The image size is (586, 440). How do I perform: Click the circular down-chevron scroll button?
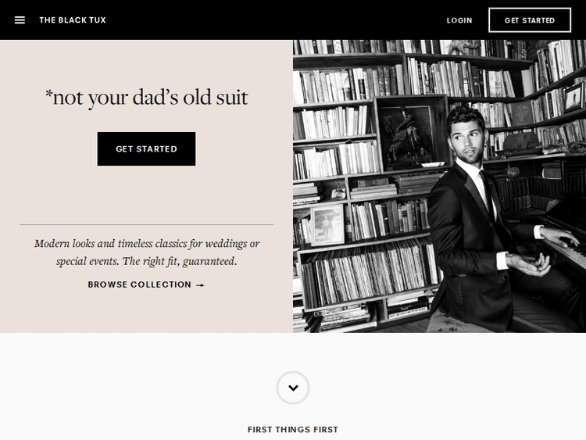pyautogui.click(x=293, y=388)
